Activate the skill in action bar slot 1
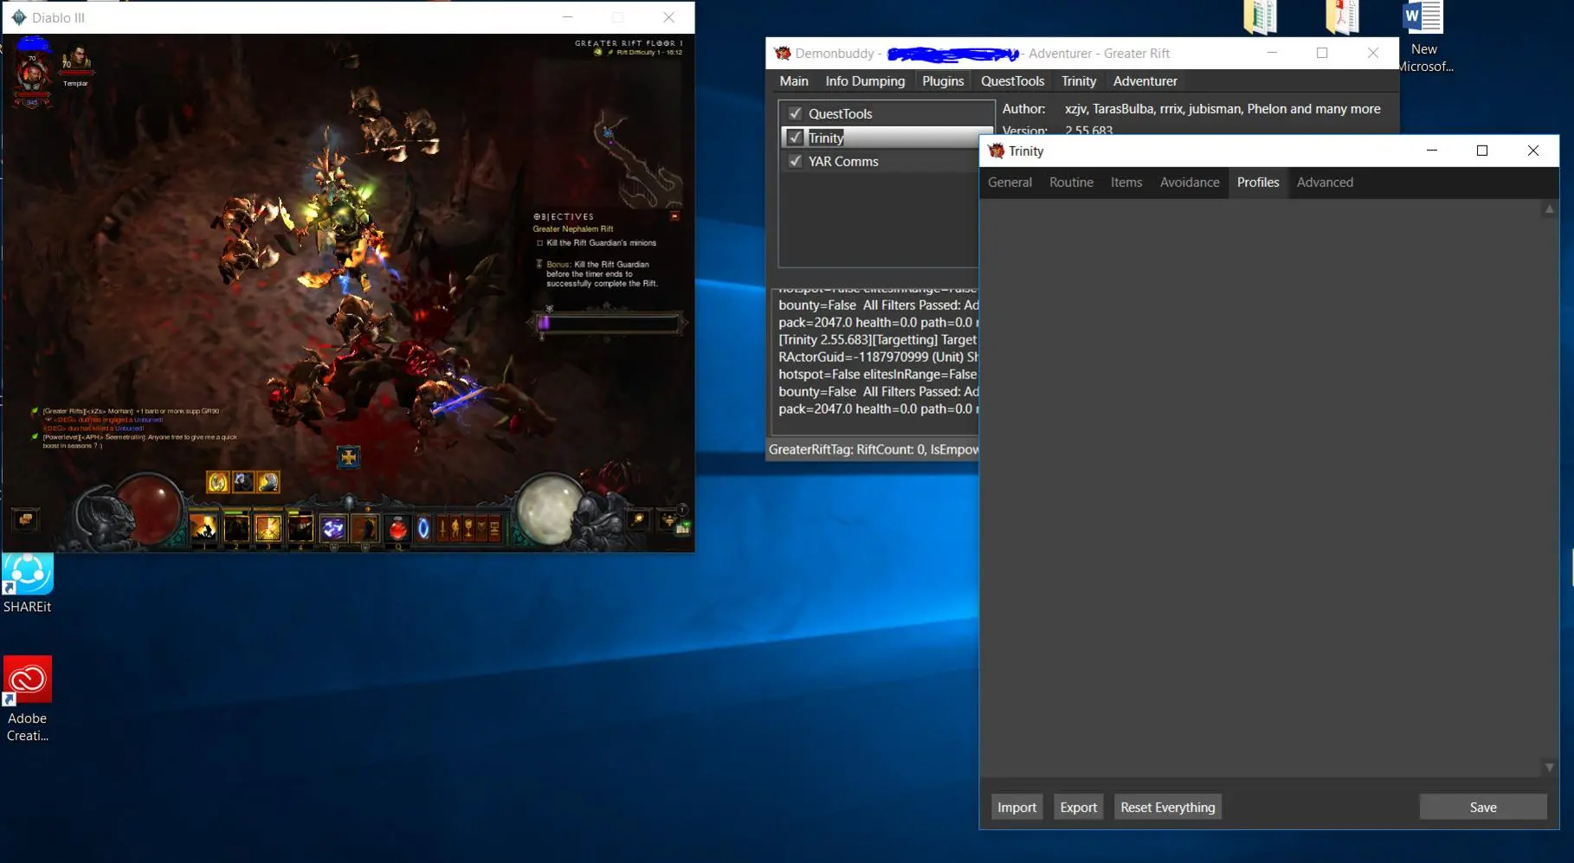This screenshot has width=1574, height=863. pos(204,528)
